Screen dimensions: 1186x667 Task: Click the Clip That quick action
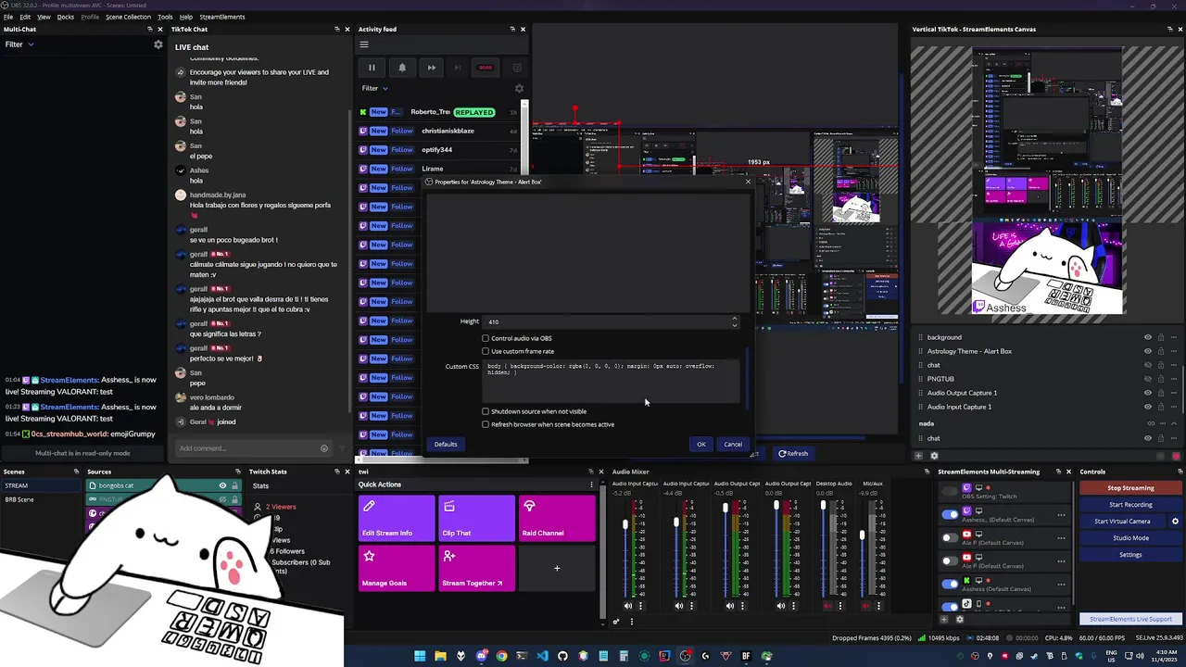tap(477, 519)
